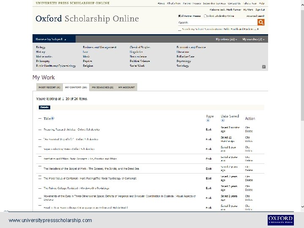Click the Delete button above the list
This screenshot has height=228, width=304.
[x=44, y=107]
